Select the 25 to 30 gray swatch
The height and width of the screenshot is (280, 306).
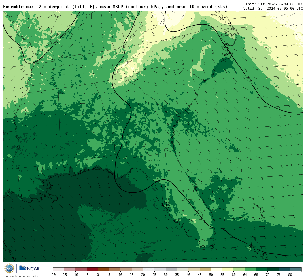coord(160,269)
